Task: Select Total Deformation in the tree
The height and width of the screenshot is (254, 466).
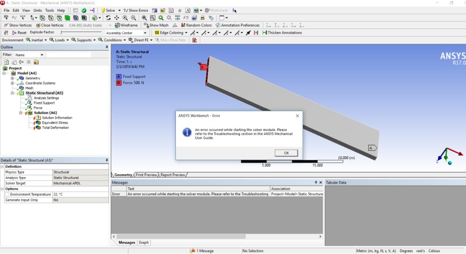Action: pyautogui.click(x=55, y=128)
